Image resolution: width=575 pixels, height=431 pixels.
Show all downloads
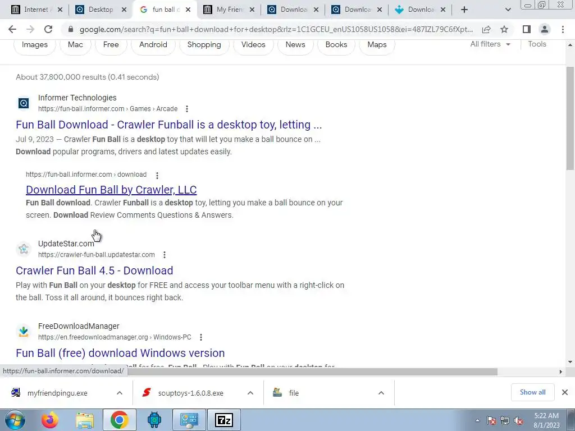pyautogui.click(x=532, y=392)
